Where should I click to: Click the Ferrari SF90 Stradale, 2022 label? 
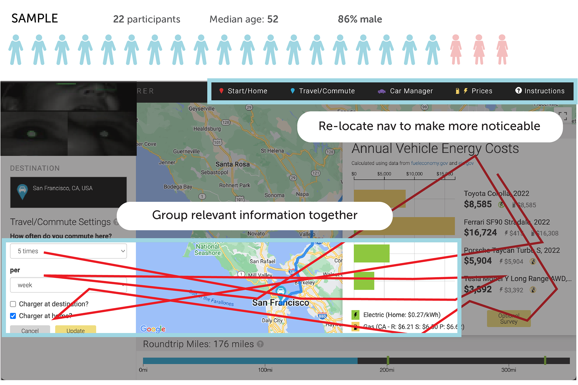pyautogui.click(x=507, y=222)
